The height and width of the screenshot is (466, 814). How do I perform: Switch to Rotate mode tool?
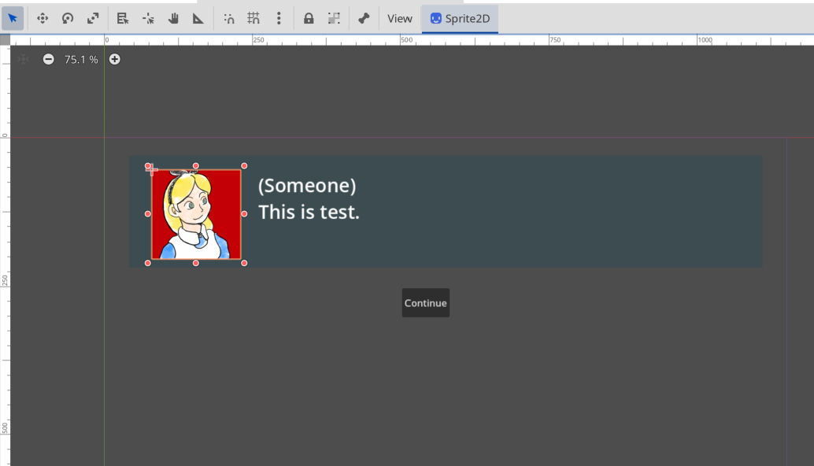coord(68,19)
